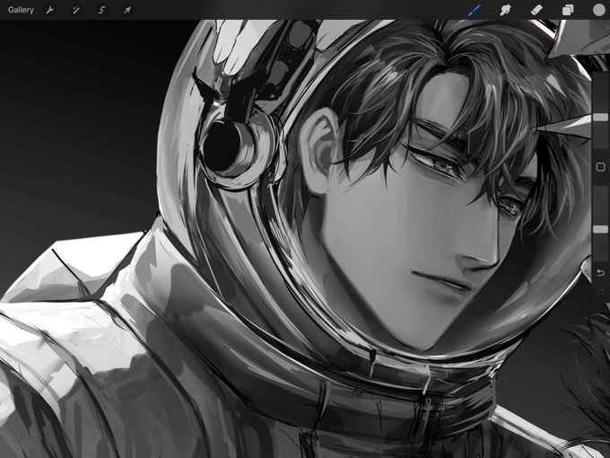The image size is (610, 458).
Task: Activate the Selection tool
Action: pyautogui.click(x=101, y=10)
